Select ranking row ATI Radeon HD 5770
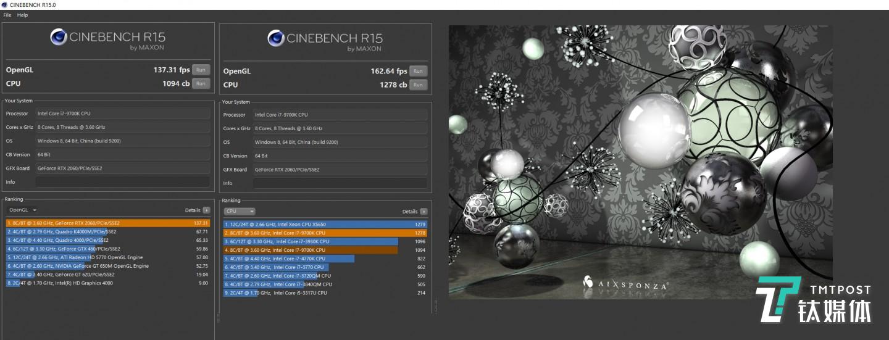 (108, 257)
